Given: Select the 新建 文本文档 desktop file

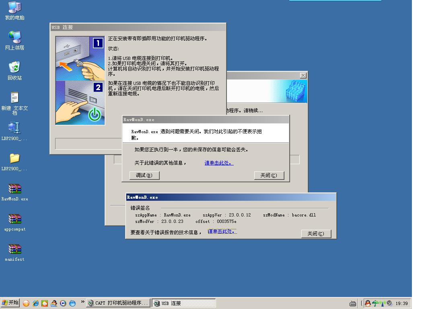Looking at the screenshot, I should click(15, 103).
